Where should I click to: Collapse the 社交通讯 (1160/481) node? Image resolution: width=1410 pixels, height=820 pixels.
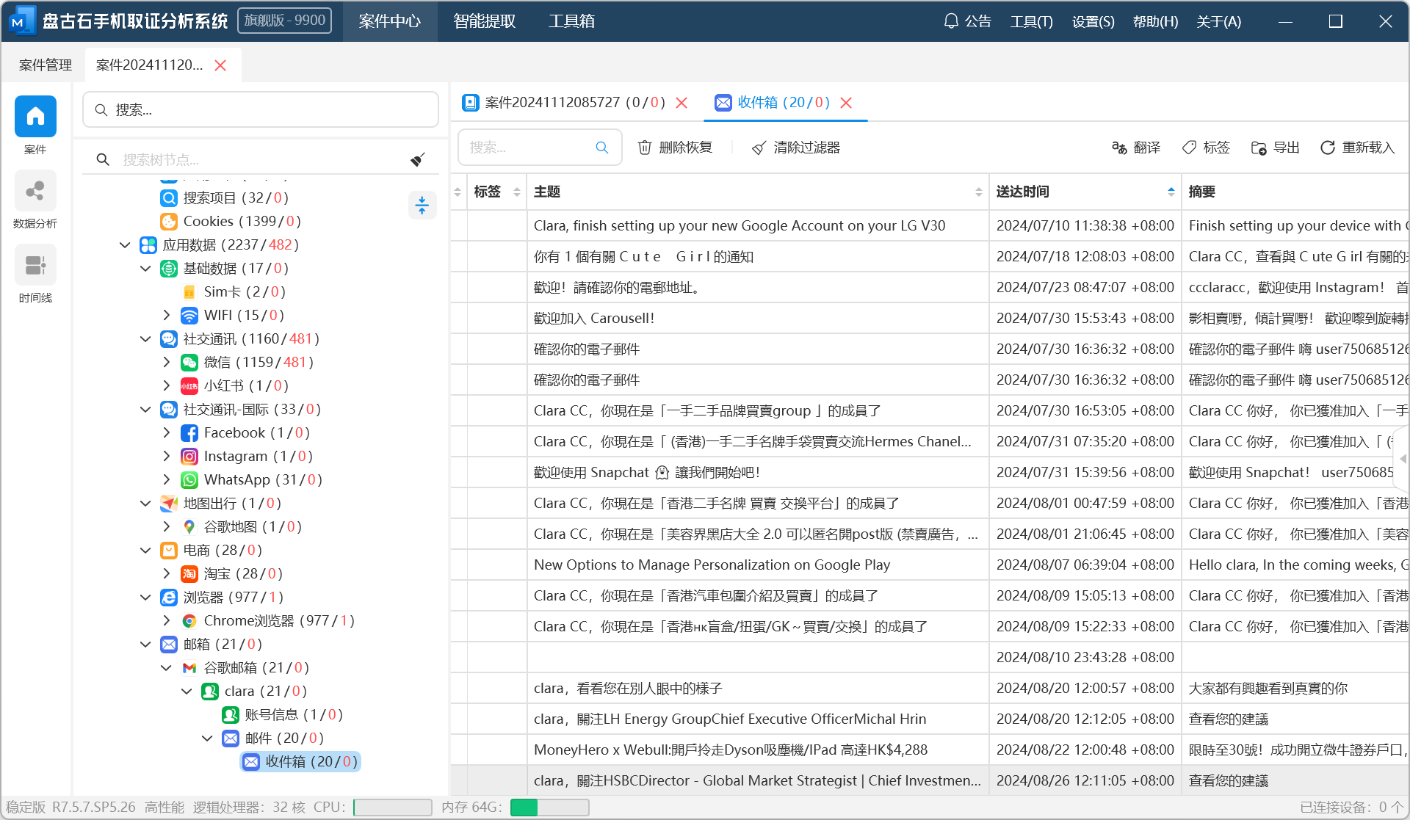(145, 338)
